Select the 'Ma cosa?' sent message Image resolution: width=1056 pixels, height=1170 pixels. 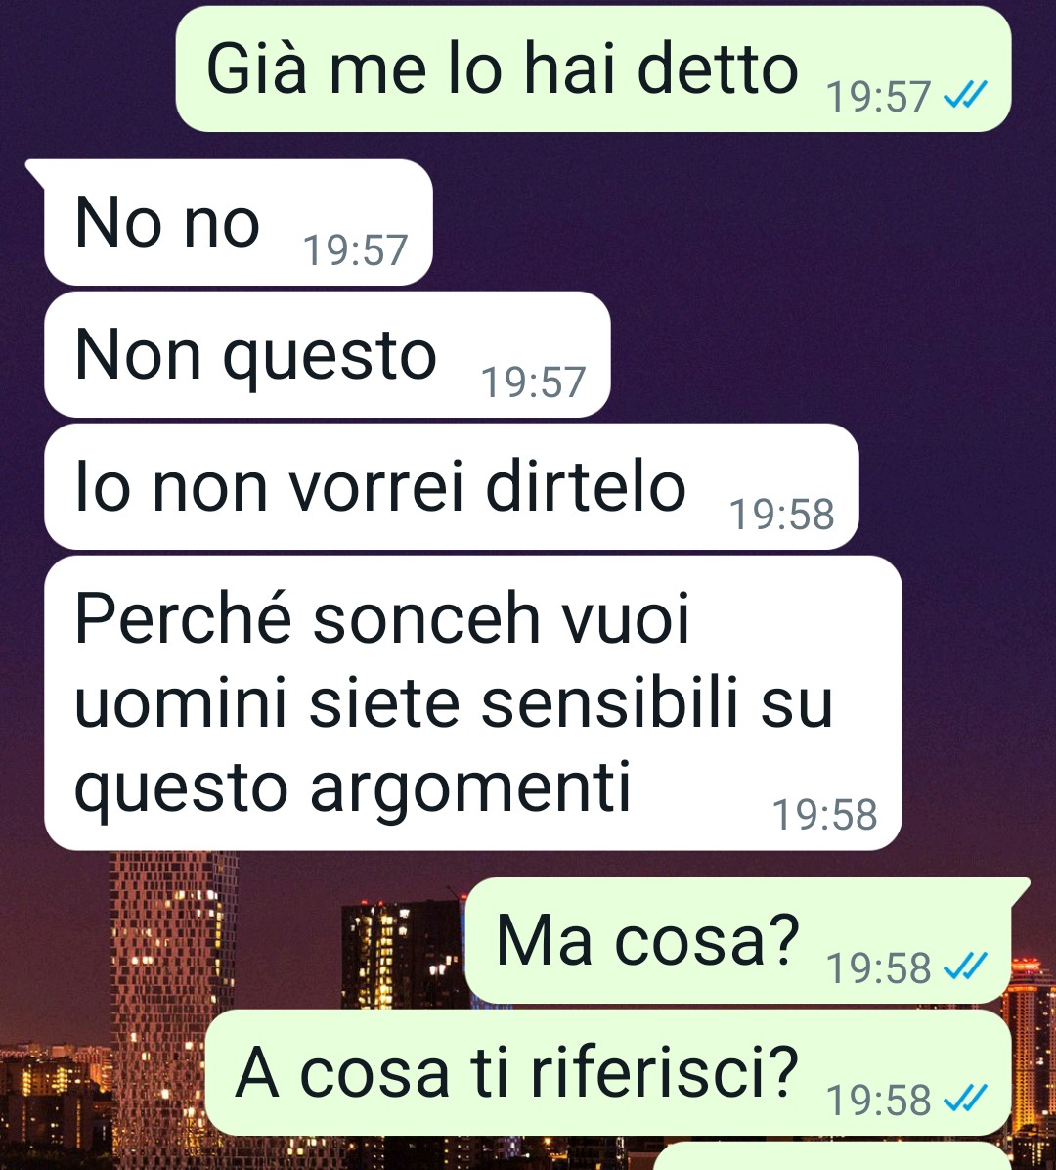[737, 940]
